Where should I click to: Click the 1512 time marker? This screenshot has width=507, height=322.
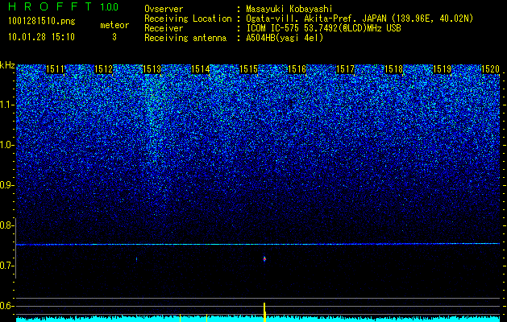point(103,68)
